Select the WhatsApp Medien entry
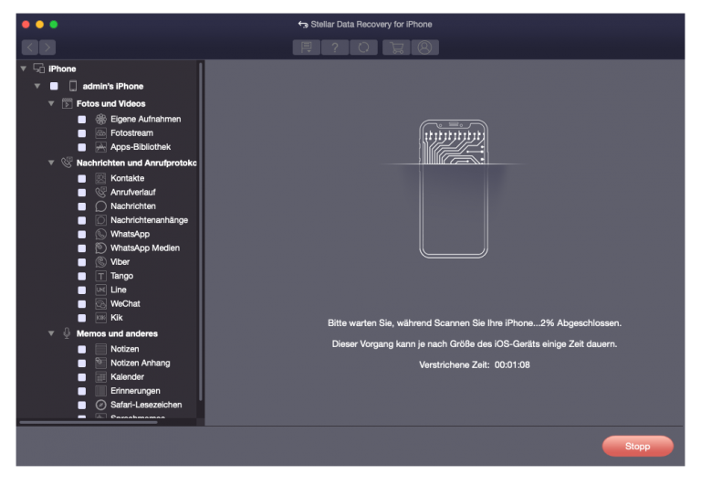 145,248
